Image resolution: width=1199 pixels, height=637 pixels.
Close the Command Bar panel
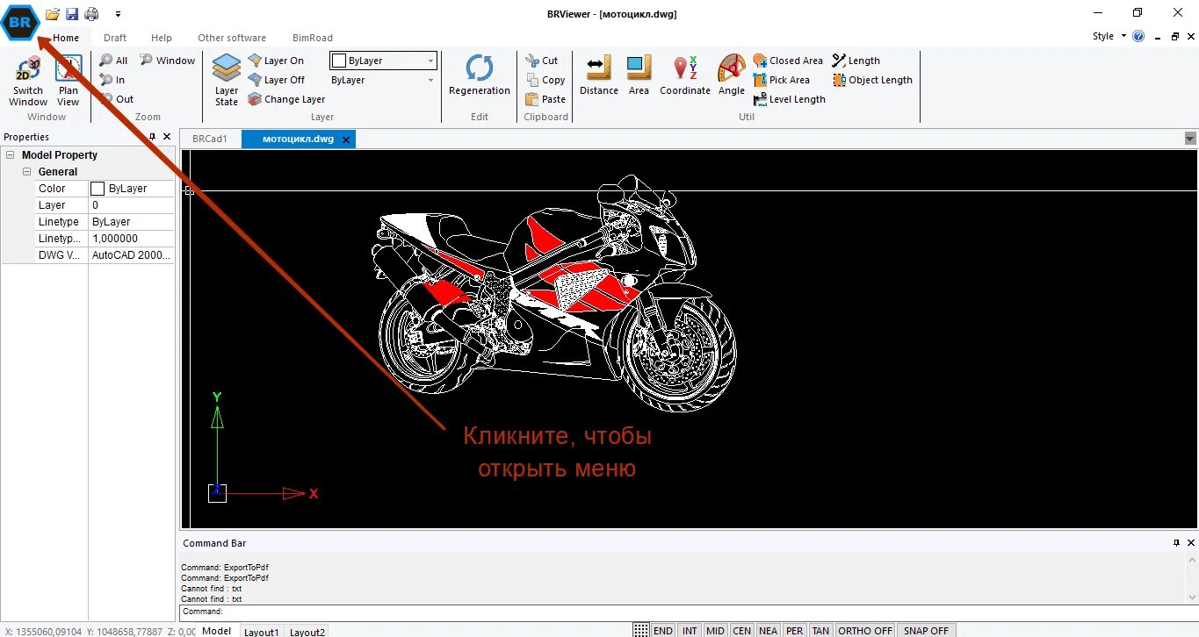(1191, 543)
